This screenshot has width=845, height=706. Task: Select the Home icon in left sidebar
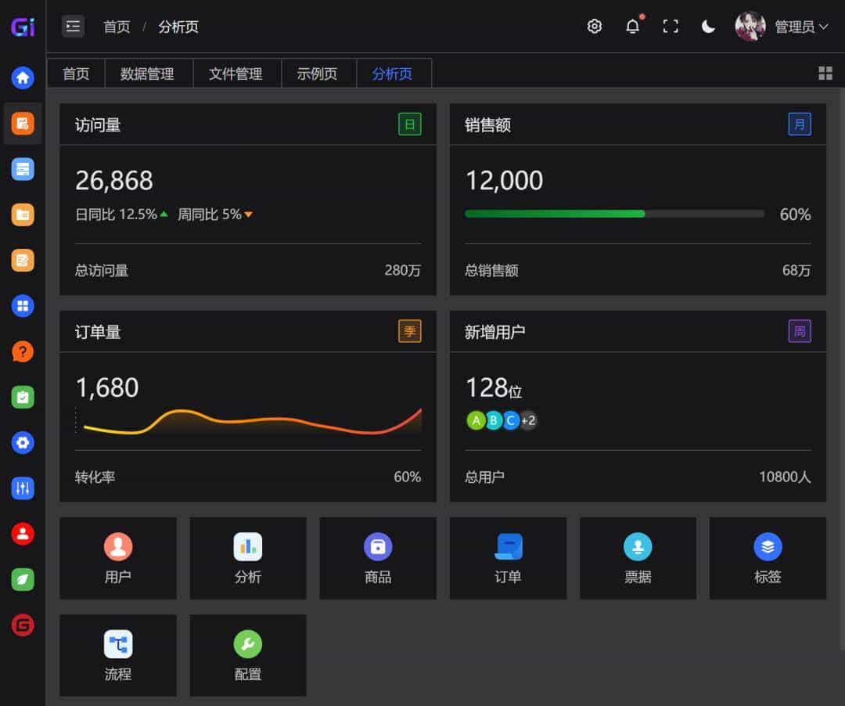click(x=23, y=77)
